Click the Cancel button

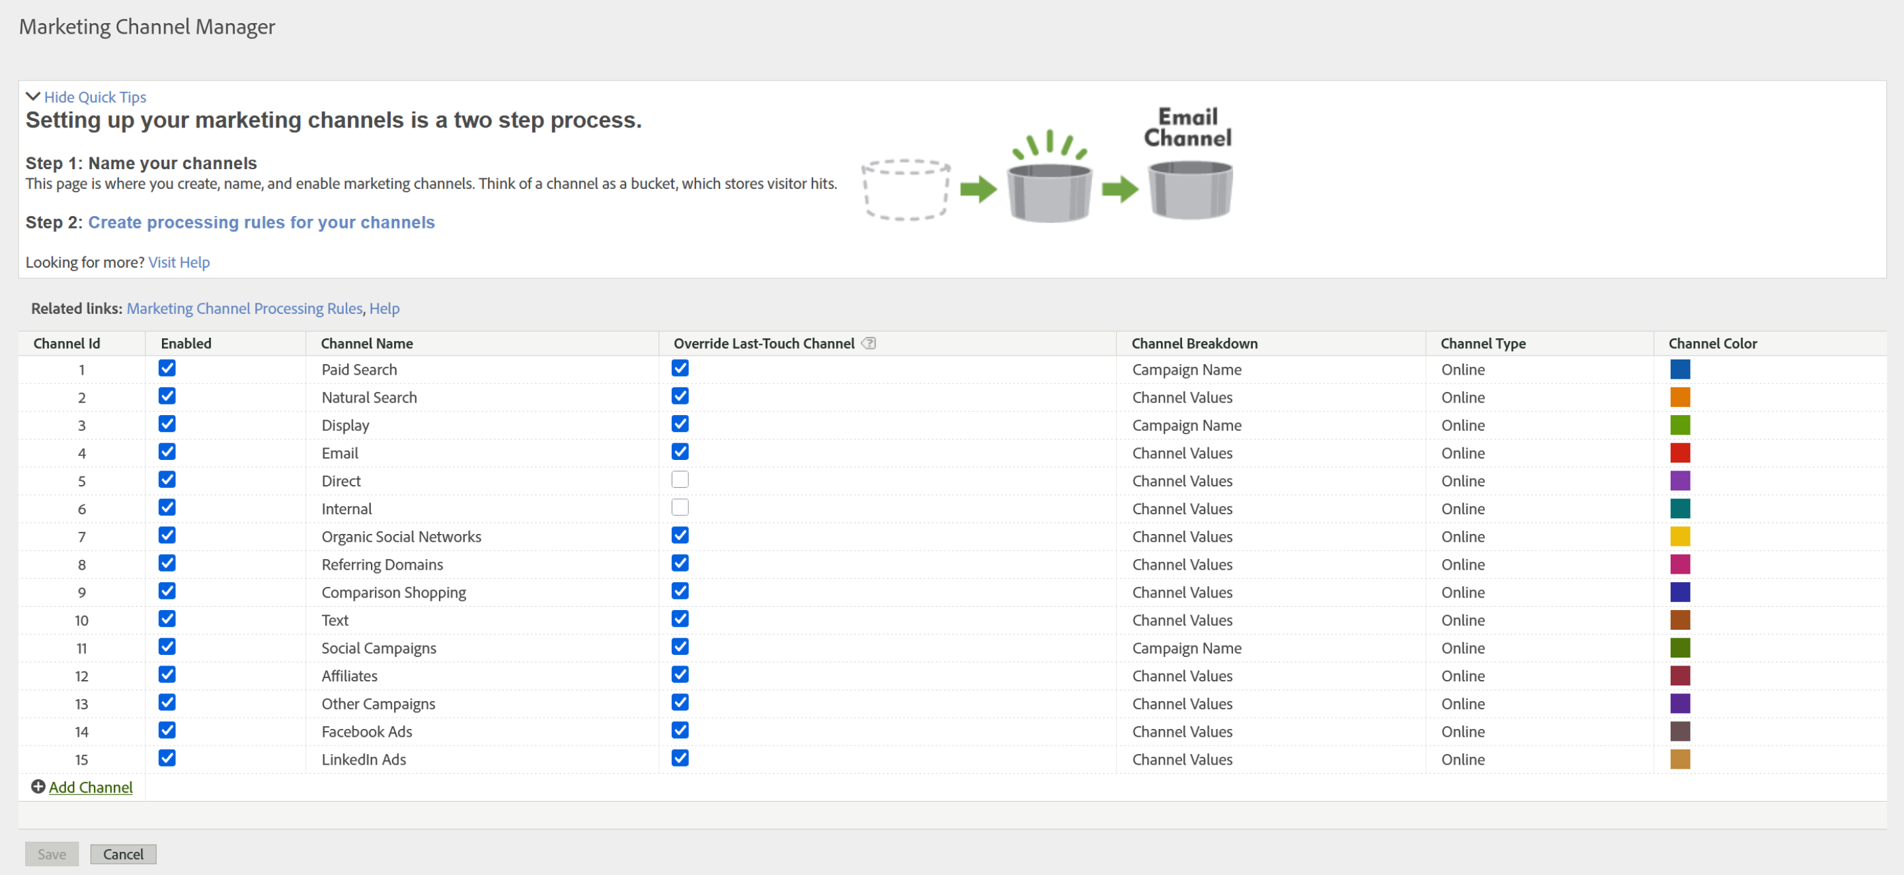tap(124, 854)
